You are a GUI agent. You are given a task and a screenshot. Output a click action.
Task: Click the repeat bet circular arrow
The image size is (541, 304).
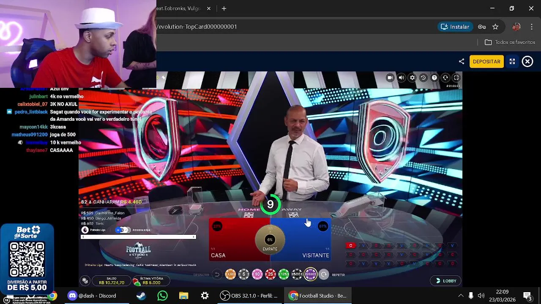click(324, 275)
